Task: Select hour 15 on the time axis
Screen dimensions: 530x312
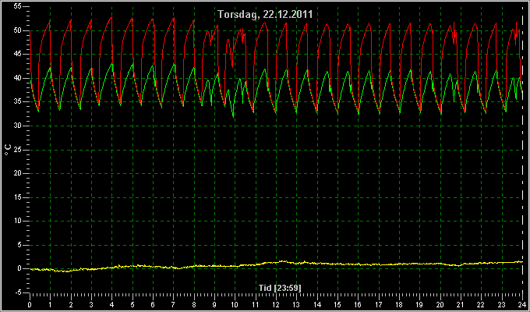Action: pyautogui.click(x=337, y=304)
